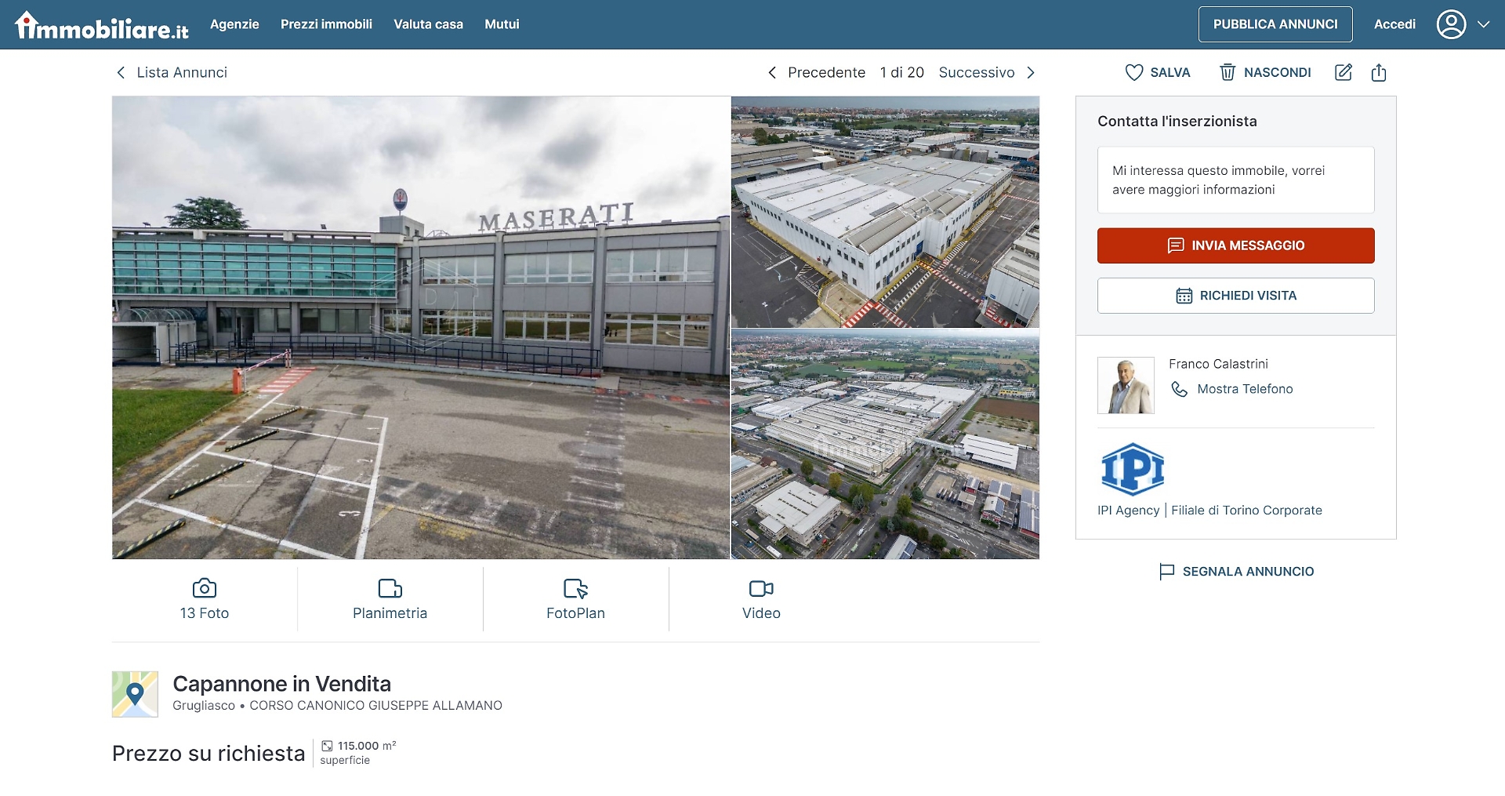Click the share listing icon

click(x=1379, y=72)
